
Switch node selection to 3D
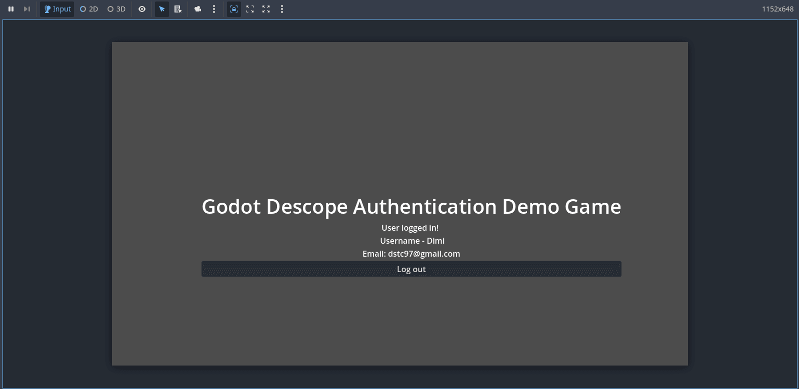tap(116, 9)
